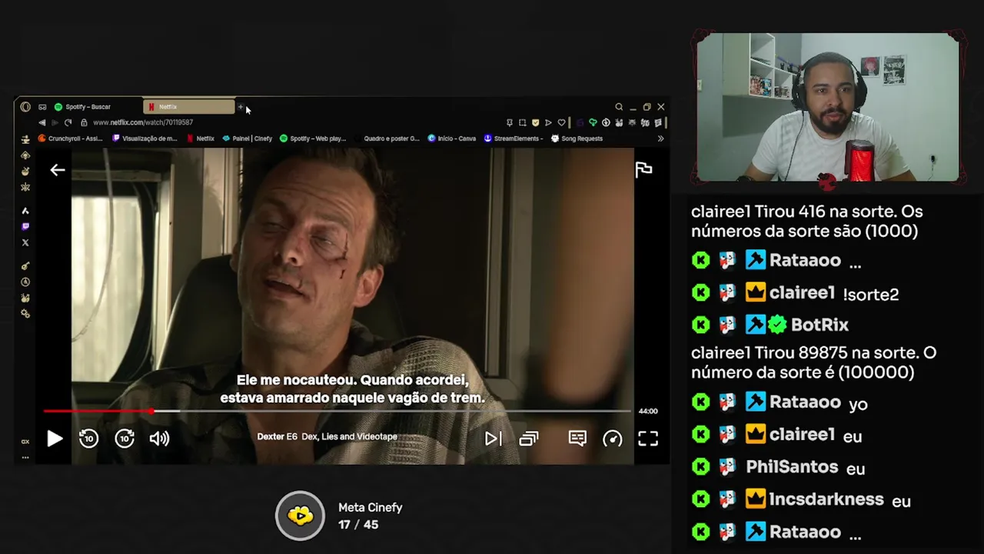Play the Dexter episode
984x554 pixels.
[x=55, y=439]
